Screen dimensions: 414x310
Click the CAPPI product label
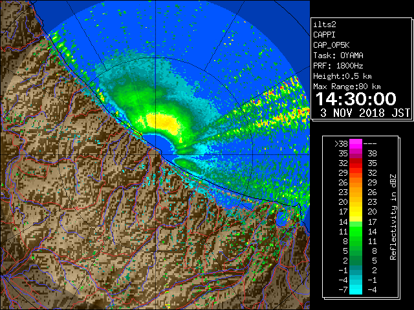[324, 35]
